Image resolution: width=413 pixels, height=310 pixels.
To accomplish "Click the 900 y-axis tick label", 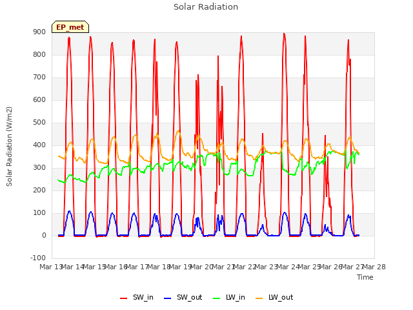I will pos(39,32).
